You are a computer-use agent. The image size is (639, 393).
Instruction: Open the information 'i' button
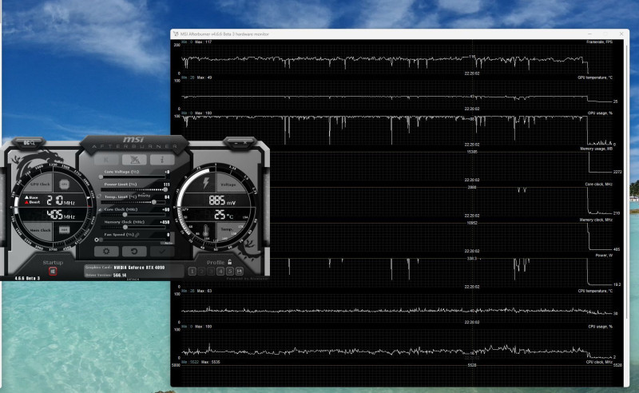[162, 160]
